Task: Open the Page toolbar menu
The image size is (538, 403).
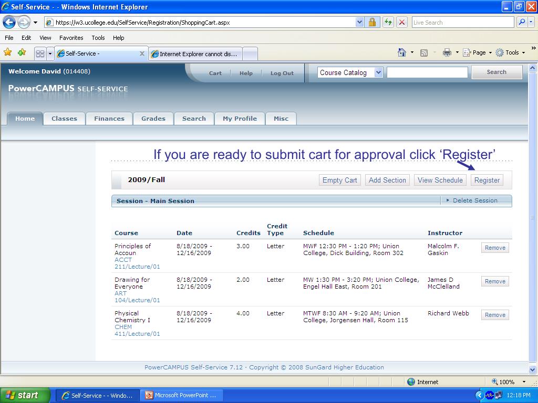Action: click(477, 52)
